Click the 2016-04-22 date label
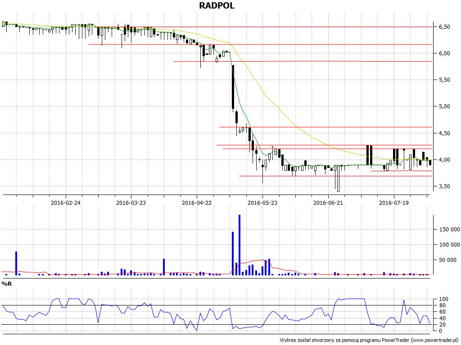This screenshot has width=461, height=345. (197, 203)
